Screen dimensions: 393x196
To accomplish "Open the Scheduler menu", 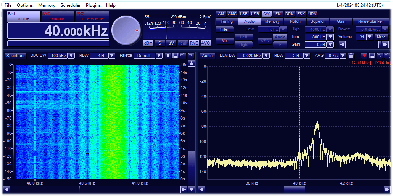I will pyautogui.click(x=71, y=5).
